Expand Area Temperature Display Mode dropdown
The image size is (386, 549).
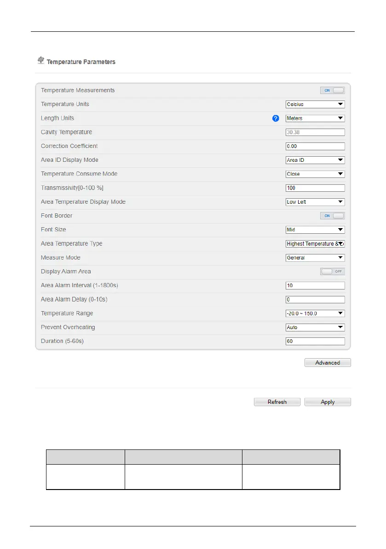[x=315, y=202]
